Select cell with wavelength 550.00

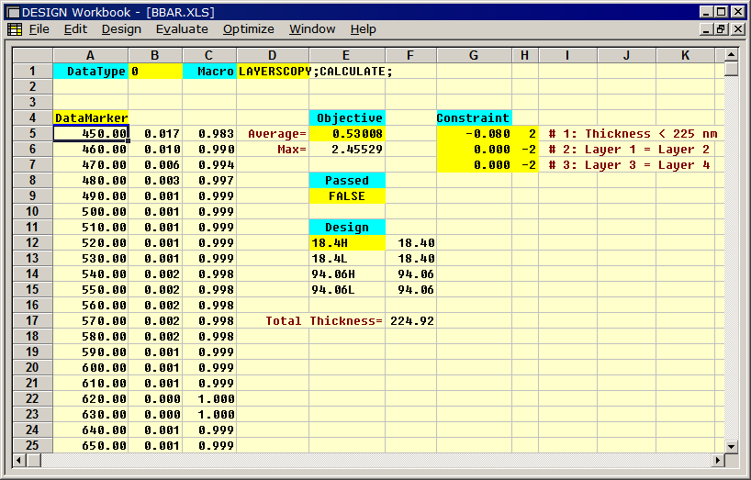91,289
